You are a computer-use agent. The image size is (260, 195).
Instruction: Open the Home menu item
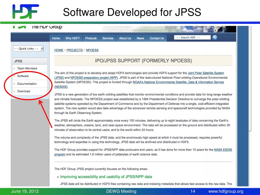pyautogui.click(x=56, y=38)
